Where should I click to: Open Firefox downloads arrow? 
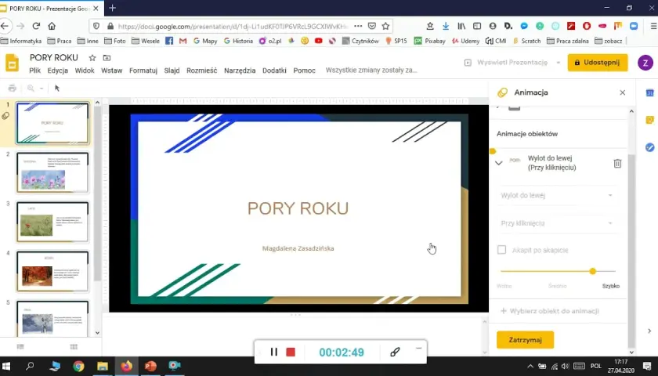[x=446, y=26]
